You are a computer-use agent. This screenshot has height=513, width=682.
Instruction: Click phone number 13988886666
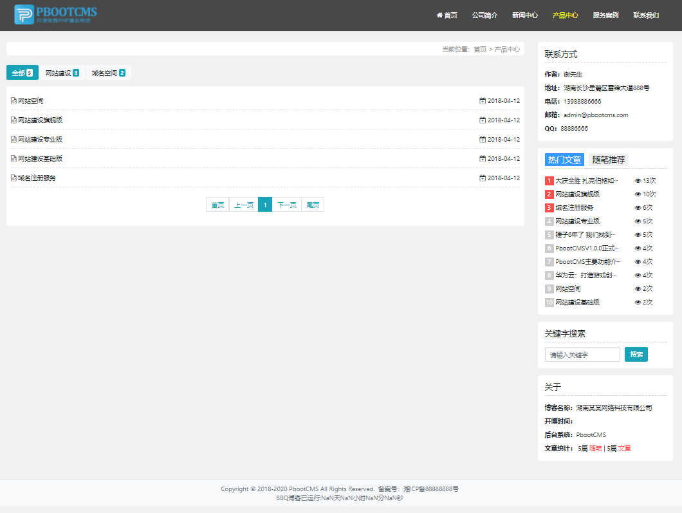click(582, 102)
